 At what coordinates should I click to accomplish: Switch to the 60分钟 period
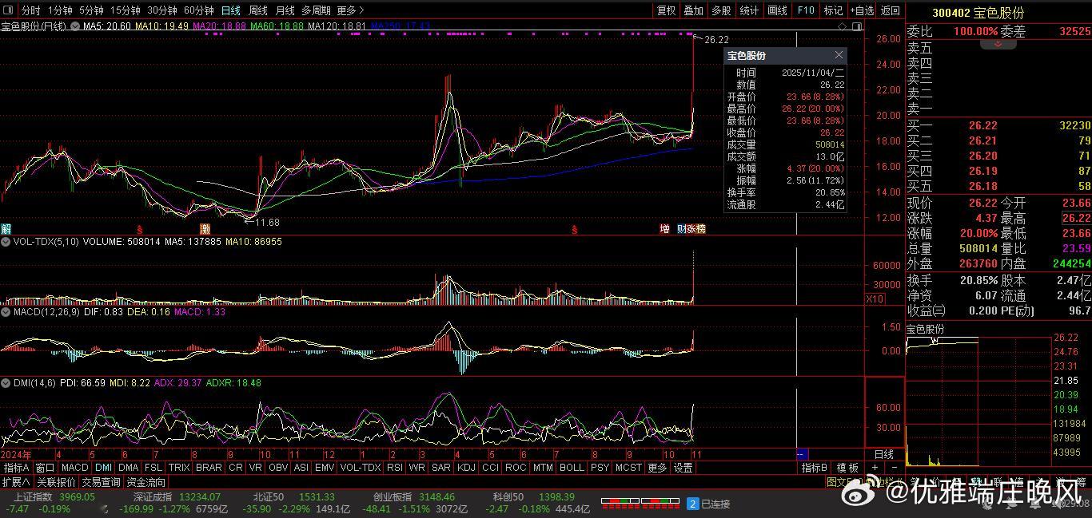click(x=199, y=10)
